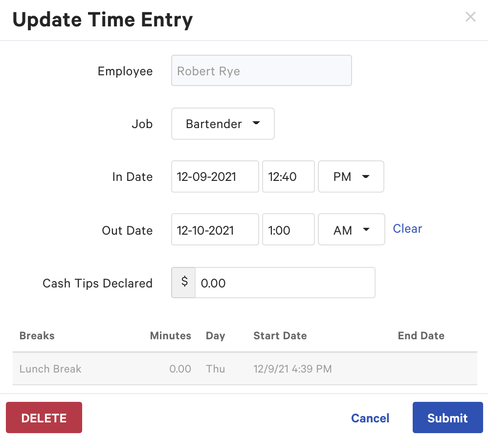Click the dollar sign prefix box

point(183,283)
